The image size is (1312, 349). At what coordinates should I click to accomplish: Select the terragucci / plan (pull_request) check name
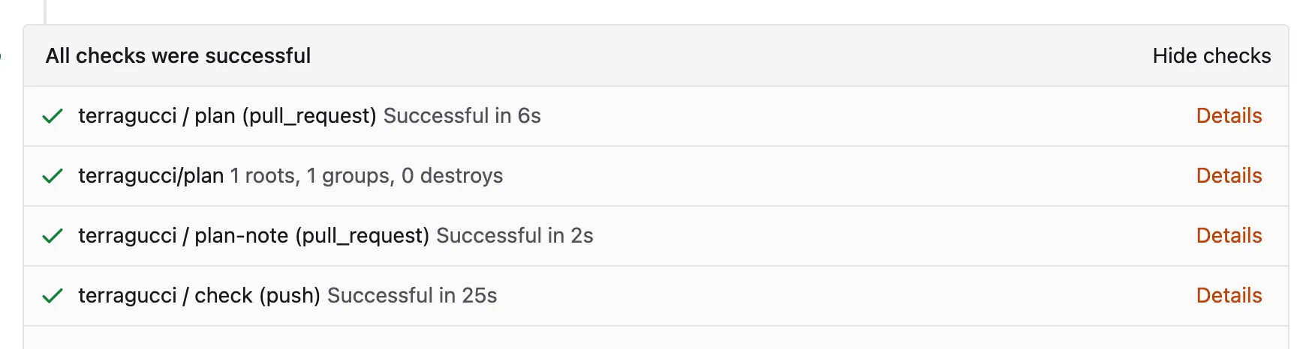pyautogui.click(x=227, y=116)
